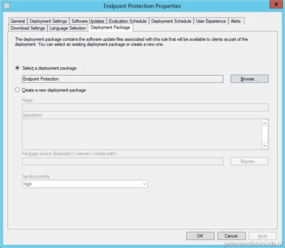Switch to Deployment Settings tab
This screenshot has height=248, width=285.
[48, 21]
